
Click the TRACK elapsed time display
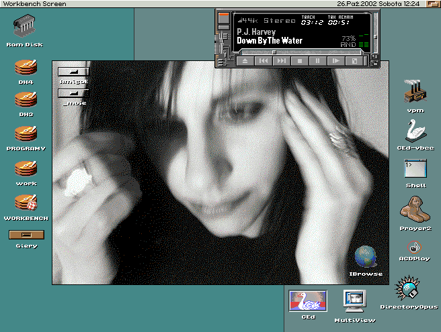point(312,20)
